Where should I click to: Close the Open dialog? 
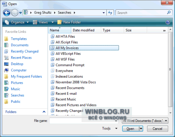[x=167, y=3]
